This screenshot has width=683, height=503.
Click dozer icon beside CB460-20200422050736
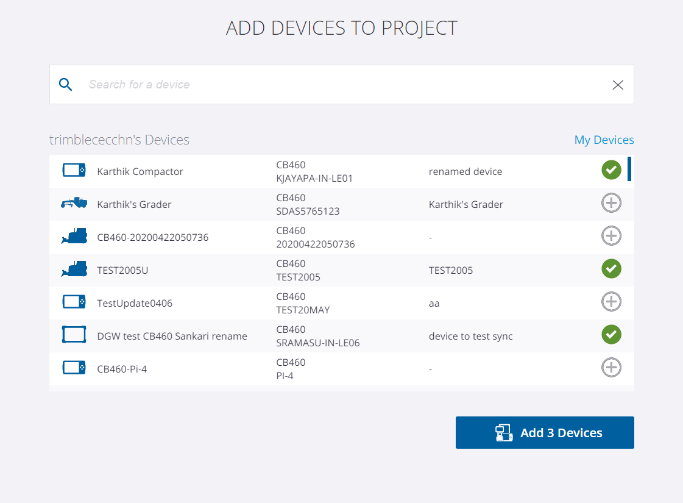point(74,236)
